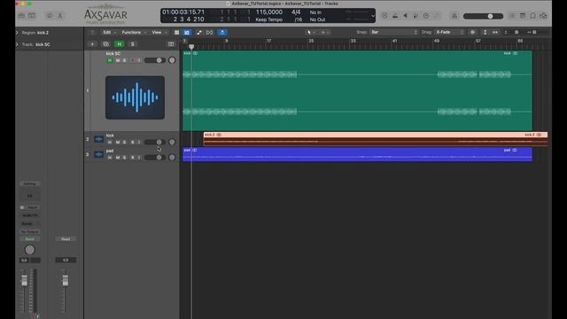The width and height of the screenshot is (567, 319).
Task: Open the left-click Pointer tool menu
Action: pyautogui.click(x=311, y=32)
